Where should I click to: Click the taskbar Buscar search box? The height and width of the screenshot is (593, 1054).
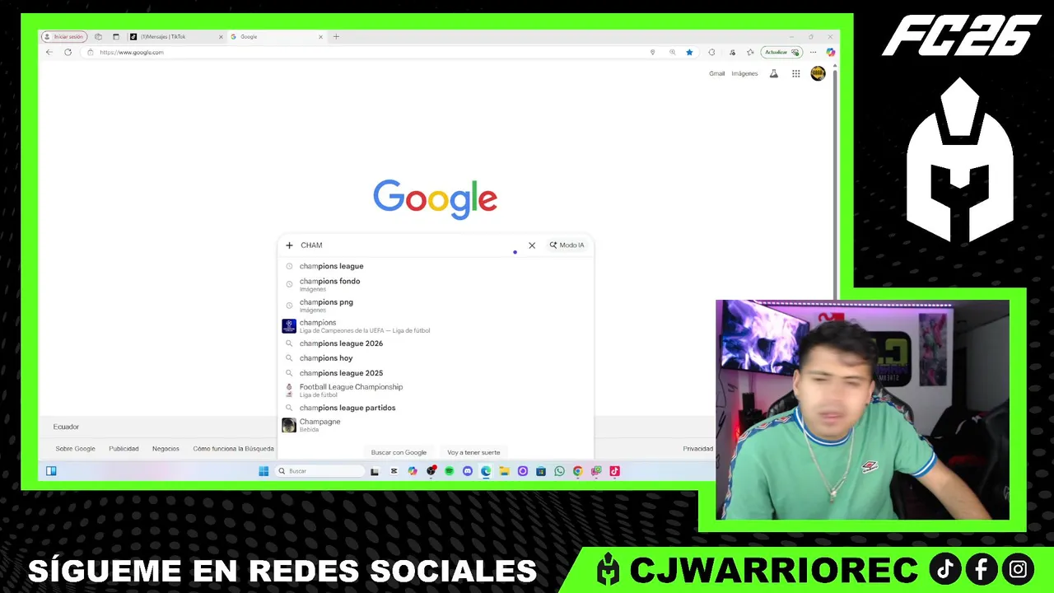pyautogui.click(x=319, y=471)
